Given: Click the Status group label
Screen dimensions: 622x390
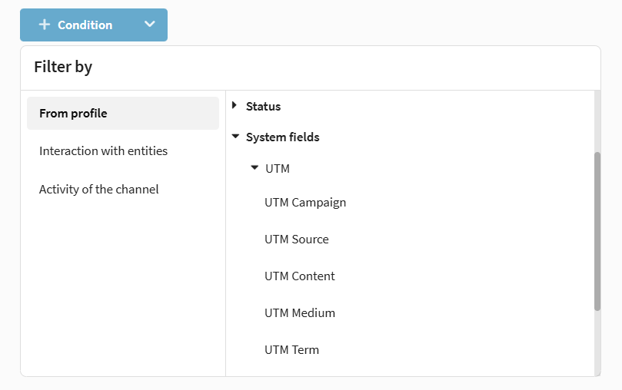Looking at the screenshot, I should (x=263, y=107).
